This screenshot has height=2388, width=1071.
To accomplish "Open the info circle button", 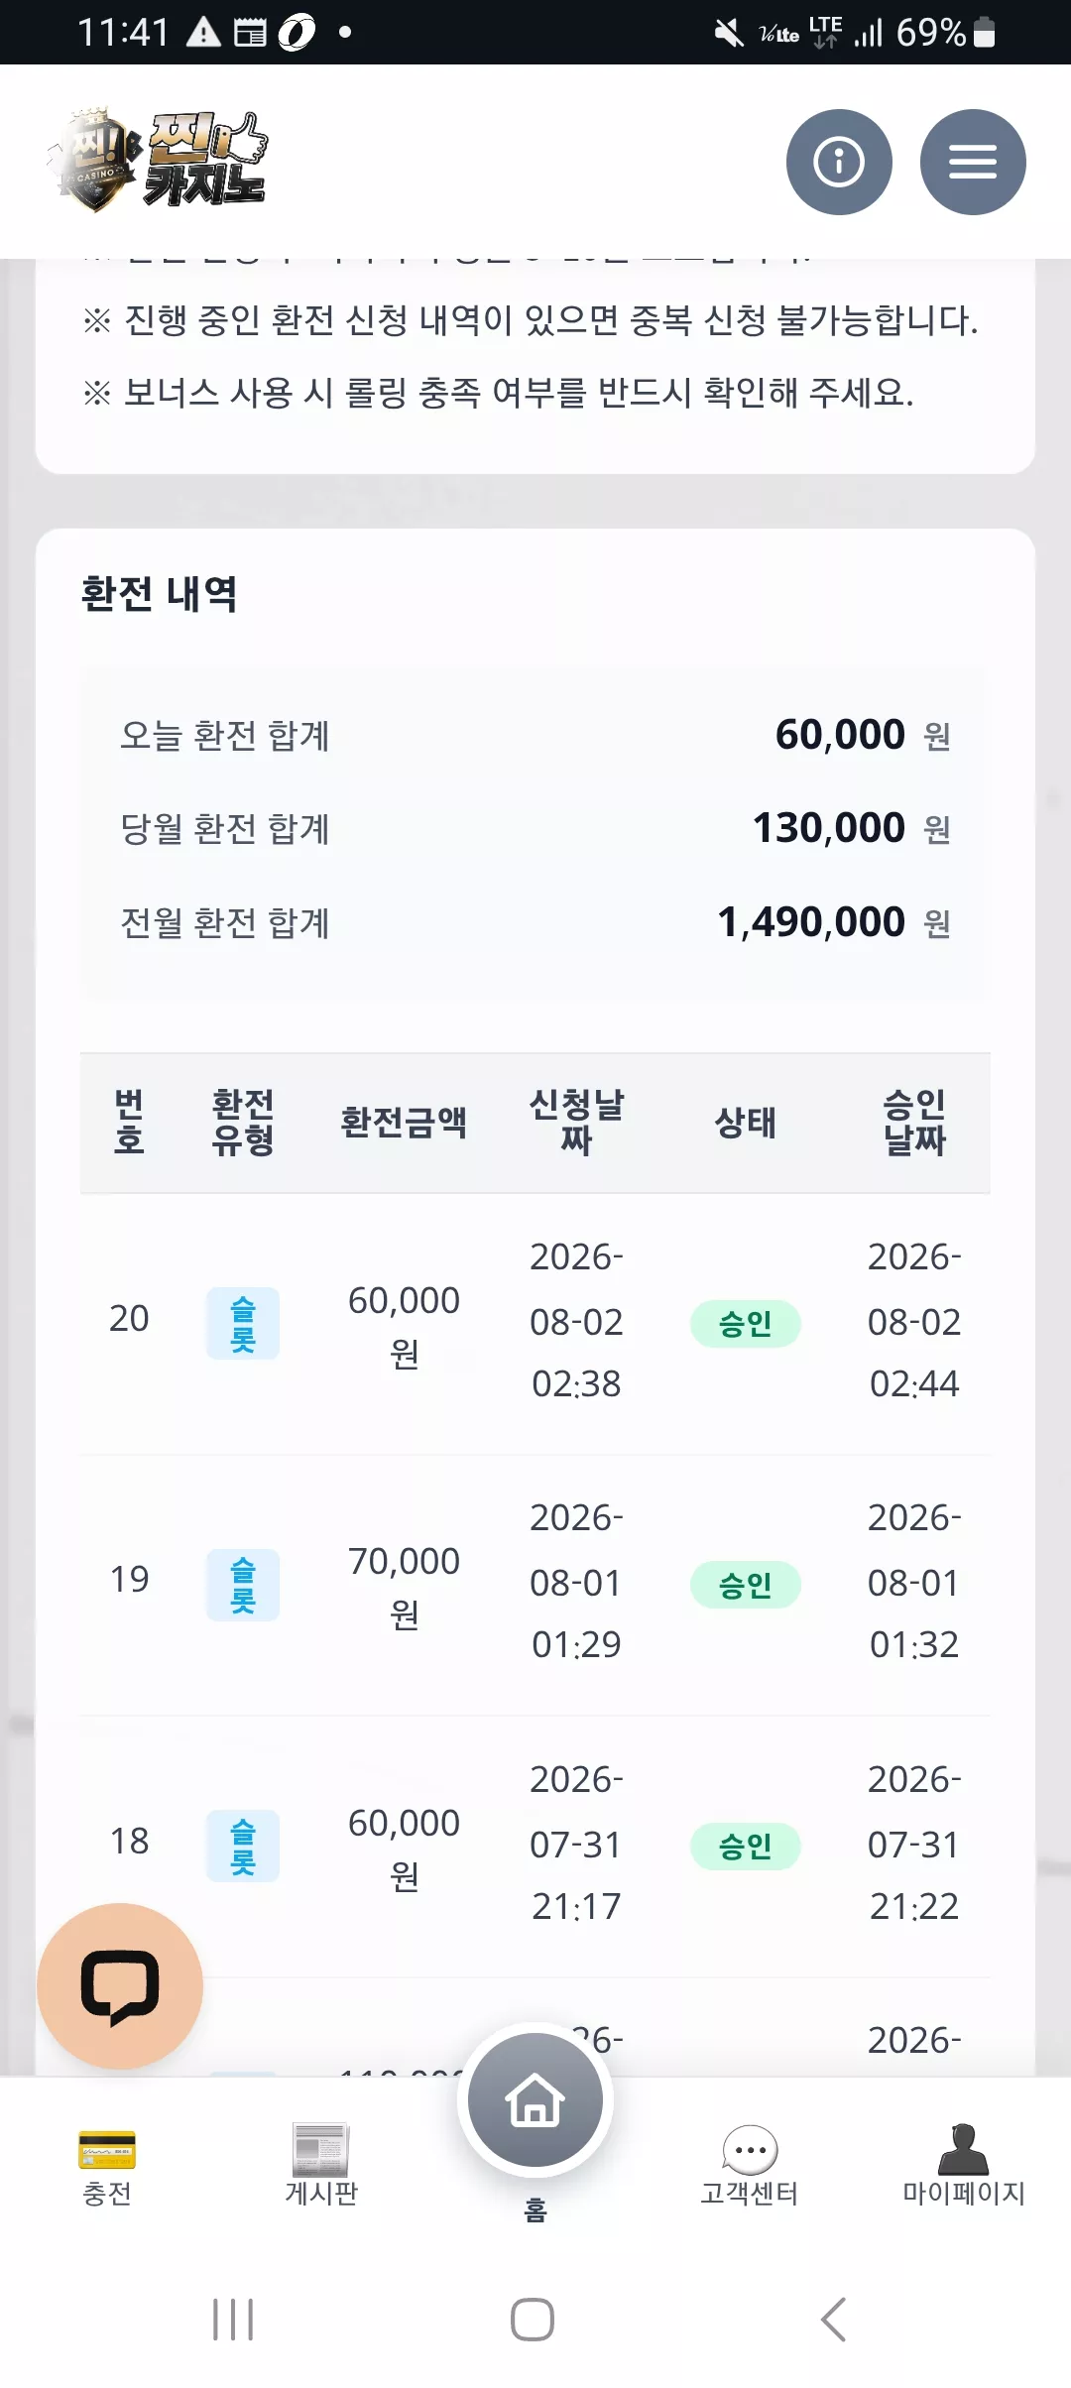I will coord(839,162).
